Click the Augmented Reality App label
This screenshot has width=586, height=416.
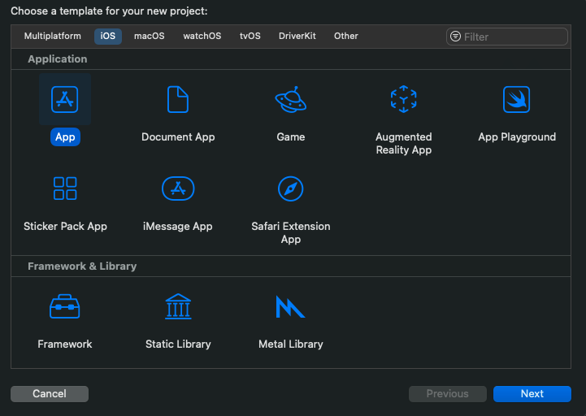click(404, 143)
